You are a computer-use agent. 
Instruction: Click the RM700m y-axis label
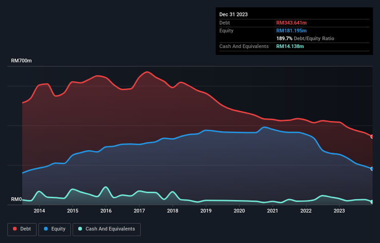pyautogui.click(x=21, y=61)
